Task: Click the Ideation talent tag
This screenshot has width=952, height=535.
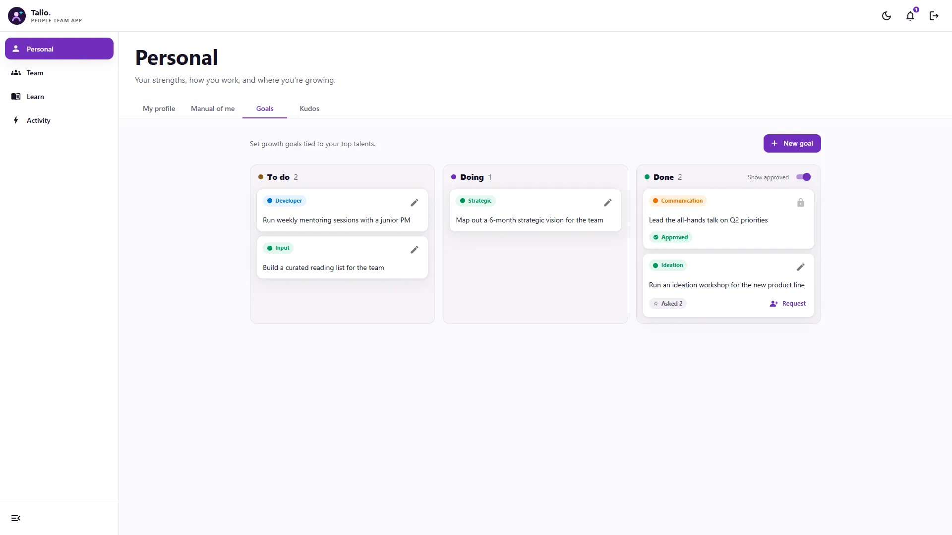Action: [668, 265]
